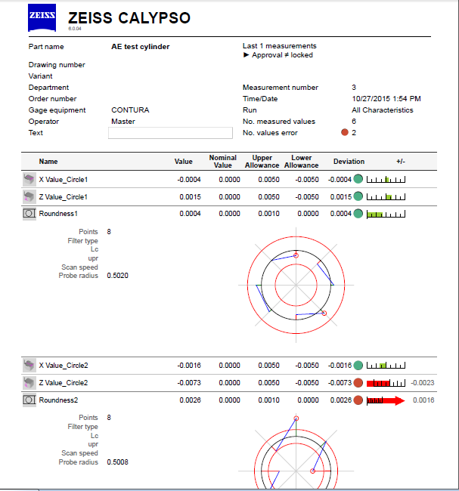Select the Roundness2 row label
This screenshot has height=491, width=459.
click(x=59, y=400)
